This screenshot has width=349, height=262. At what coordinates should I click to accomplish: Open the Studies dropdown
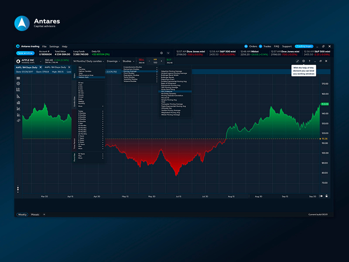point(128,61)
